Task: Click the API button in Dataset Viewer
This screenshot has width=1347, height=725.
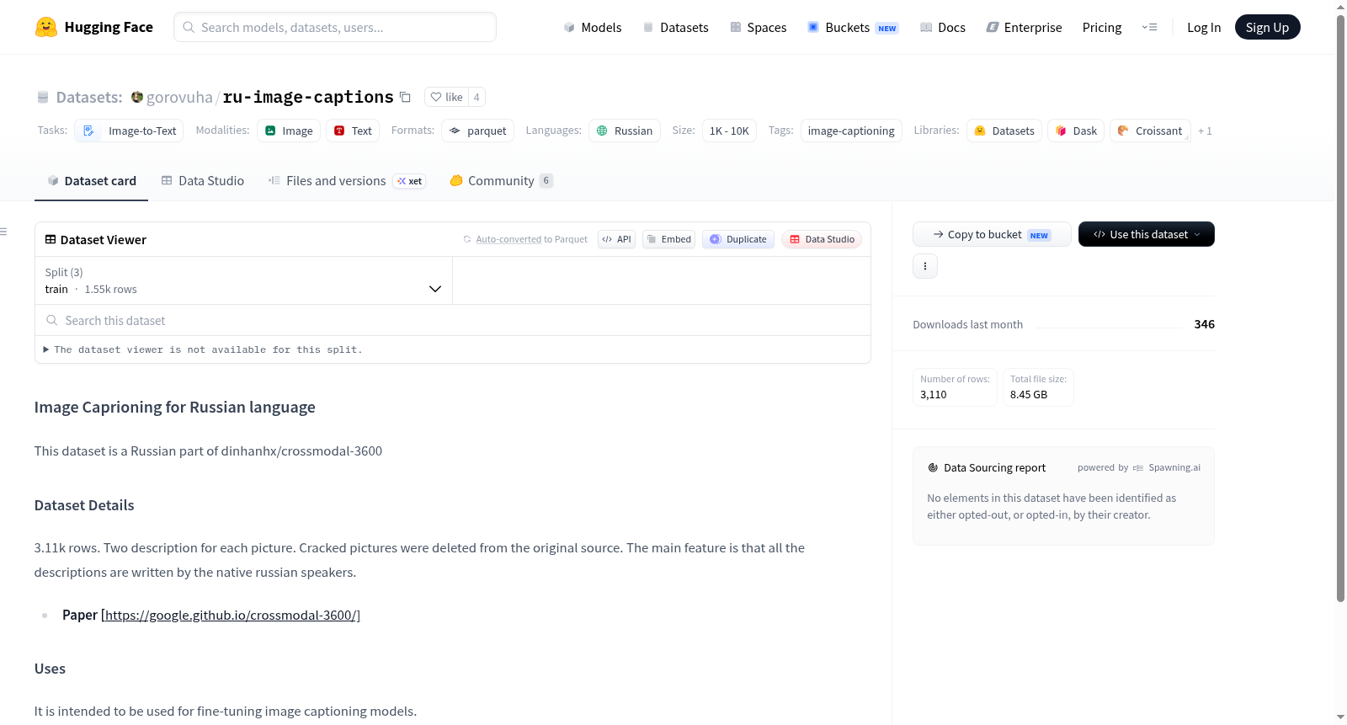Action: [x=617, y=239]
